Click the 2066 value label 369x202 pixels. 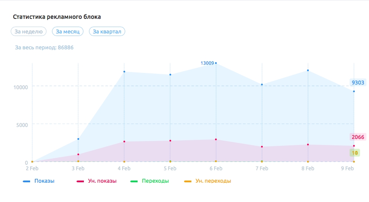358,137
